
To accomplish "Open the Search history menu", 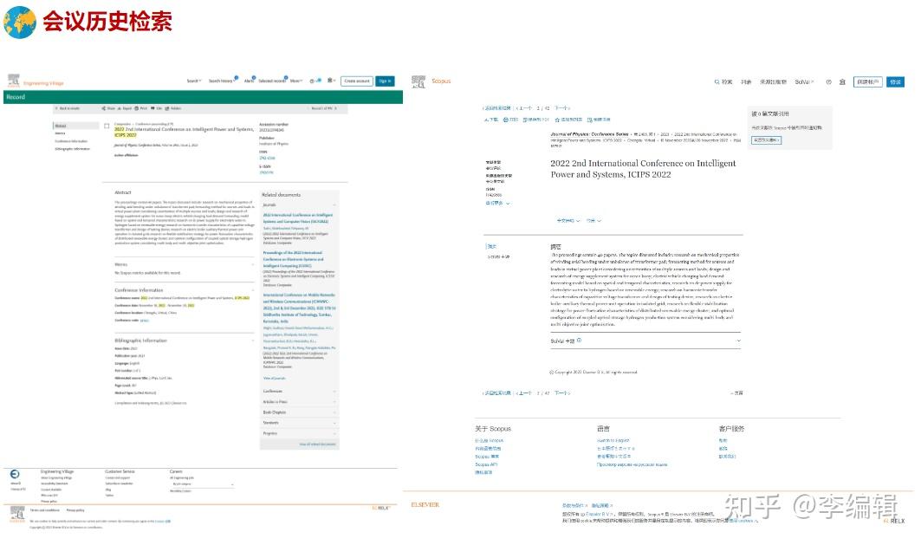I will 222,81.
